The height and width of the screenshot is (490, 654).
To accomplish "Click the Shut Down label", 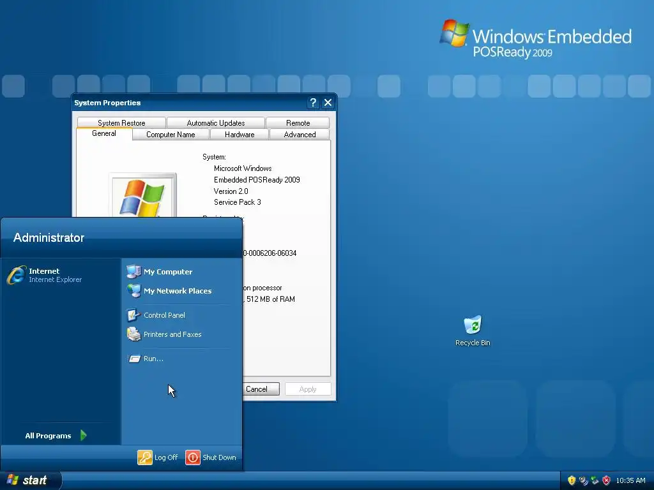I will [220, 457].
